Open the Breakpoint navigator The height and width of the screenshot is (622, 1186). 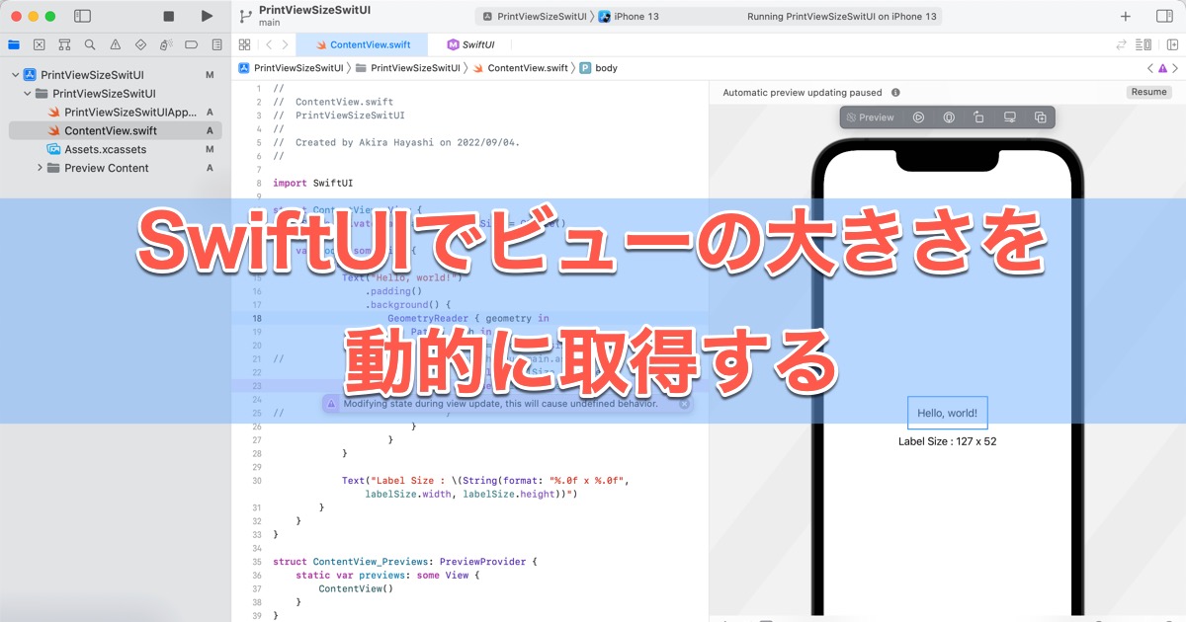point(191,44)
